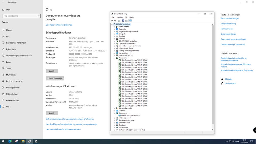Click the scan hardware changes monitor icon

click(130, 21)
